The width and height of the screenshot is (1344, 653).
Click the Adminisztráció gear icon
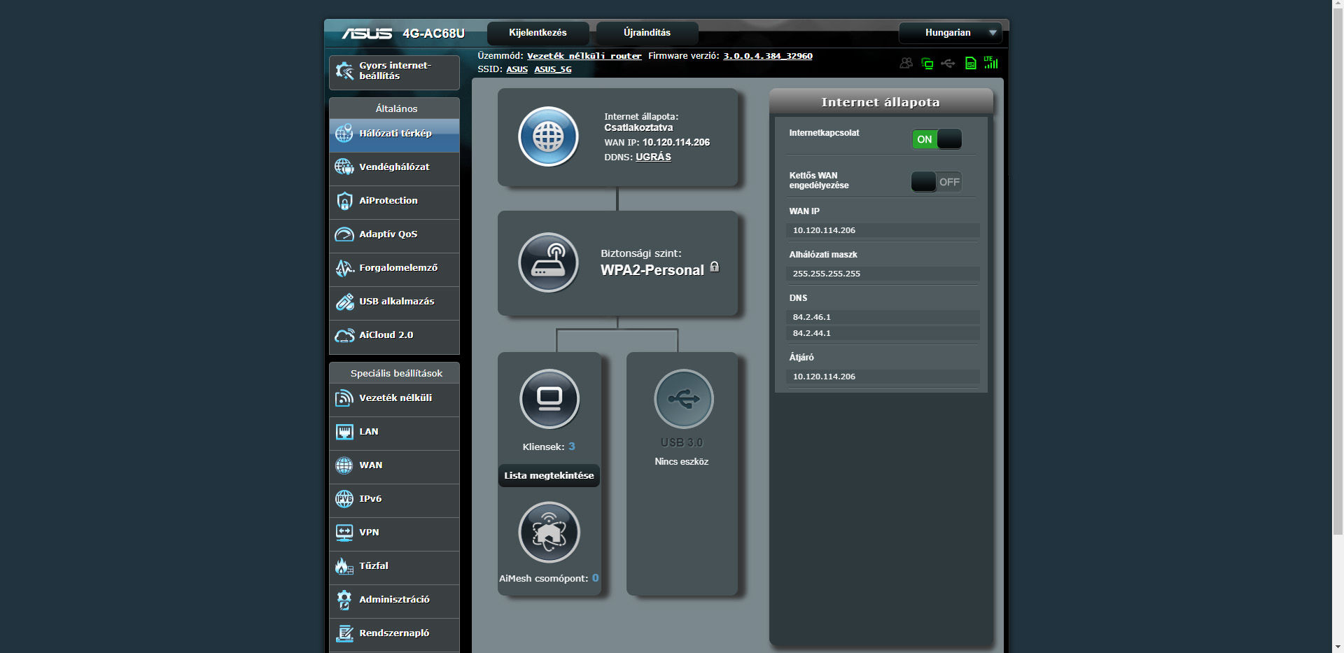[x=344, y=600]
